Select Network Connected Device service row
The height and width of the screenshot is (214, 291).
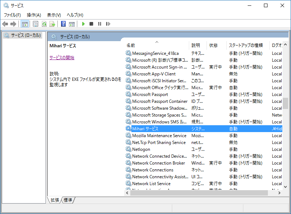tap(204, 156)
